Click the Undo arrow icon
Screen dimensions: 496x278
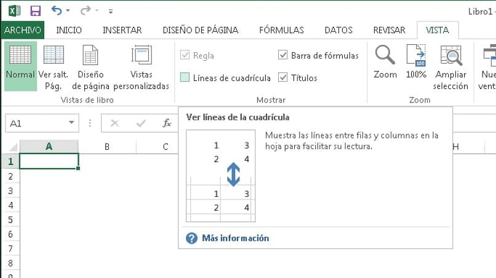[x=57, y=10]
